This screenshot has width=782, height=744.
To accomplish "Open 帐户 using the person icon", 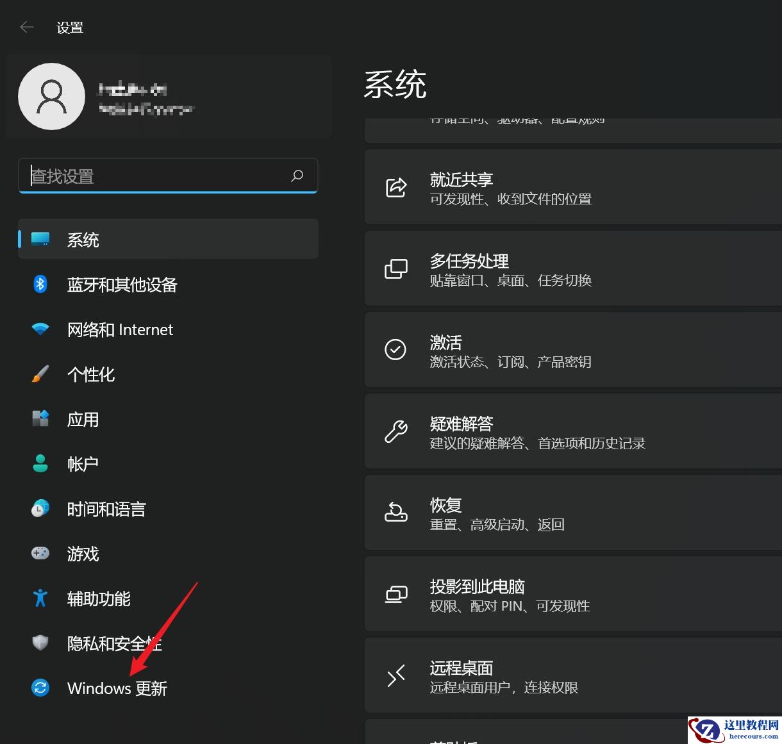I will (40, 463).
